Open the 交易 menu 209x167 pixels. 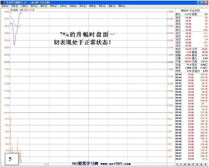(15, 6)
